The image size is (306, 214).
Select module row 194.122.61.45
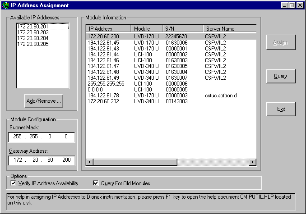pyautogui.click(x=171, y=43)
